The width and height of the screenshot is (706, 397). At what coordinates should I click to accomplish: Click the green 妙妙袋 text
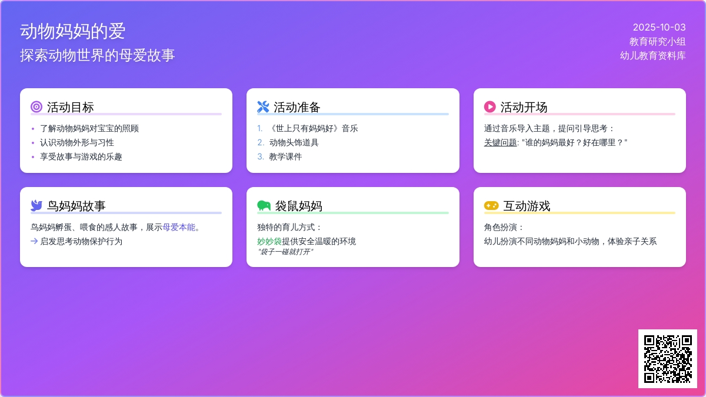coord(269,241)
